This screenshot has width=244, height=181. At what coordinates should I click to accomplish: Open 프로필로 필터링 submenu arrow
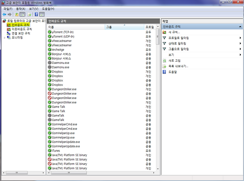240,38
